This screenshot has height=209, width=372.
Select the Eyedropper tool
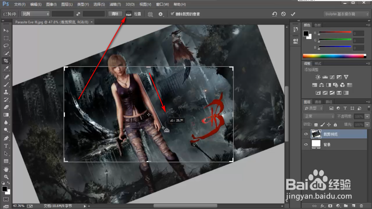coord(6,69)
